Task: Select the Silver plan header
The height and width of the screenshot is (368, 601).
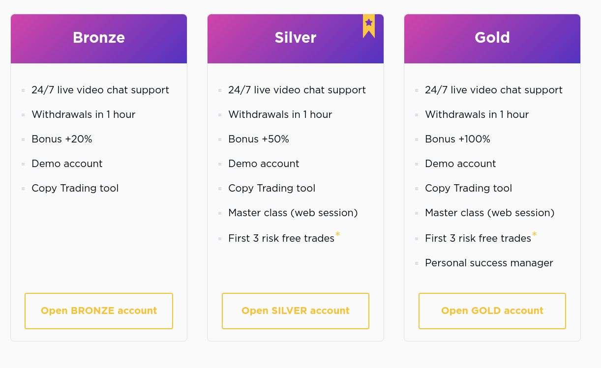Action: (296, 39)
